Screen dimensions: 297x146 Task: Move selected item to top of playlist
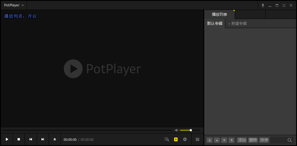click(x=210, y=140)
